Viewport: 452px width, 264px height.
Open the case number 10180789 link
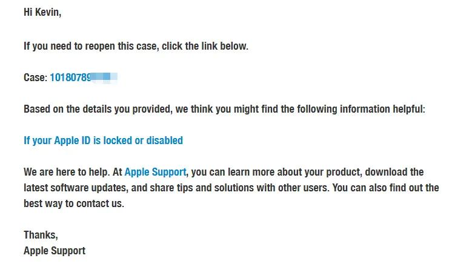[70, 78]
